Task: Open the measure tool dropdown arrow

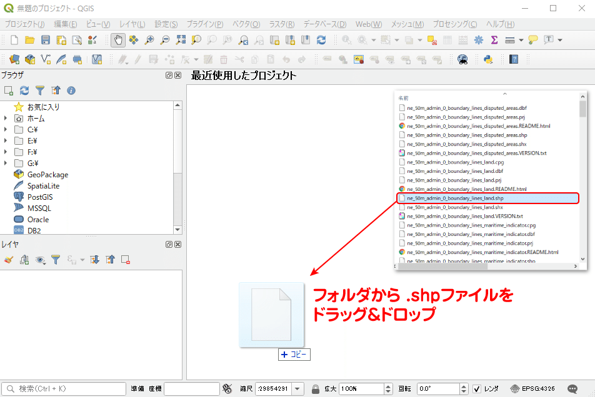Action: tap(521, 40)
